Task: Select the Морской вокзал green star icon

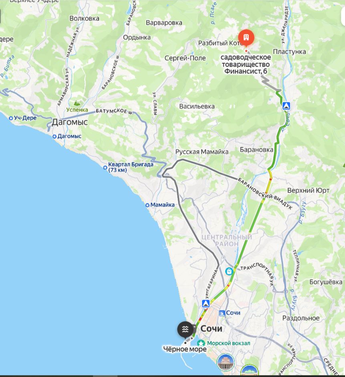Action: click(201, 343)
